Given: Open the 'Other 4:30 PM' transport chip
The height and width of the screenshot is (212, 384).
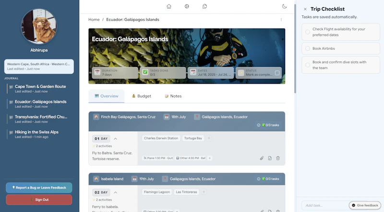Looking at the screenshot, I should click(x=191, y=158).
